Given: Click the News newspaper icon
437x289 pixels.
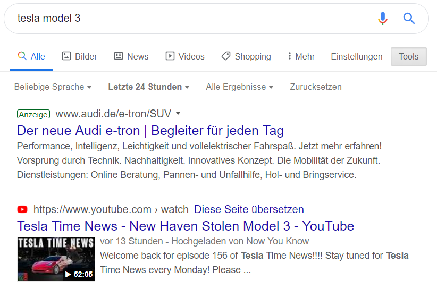Looking at the screenshot, I should (x=119, y=56).
